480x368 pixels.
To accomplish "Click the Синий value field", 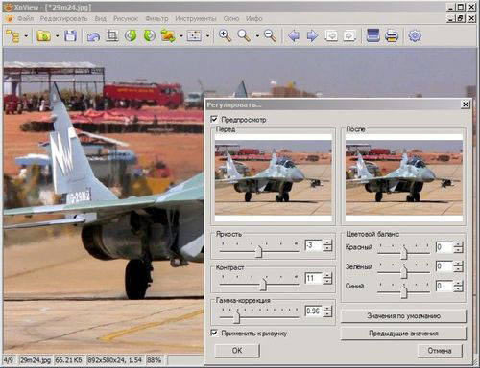I will (x=444, y=286).
